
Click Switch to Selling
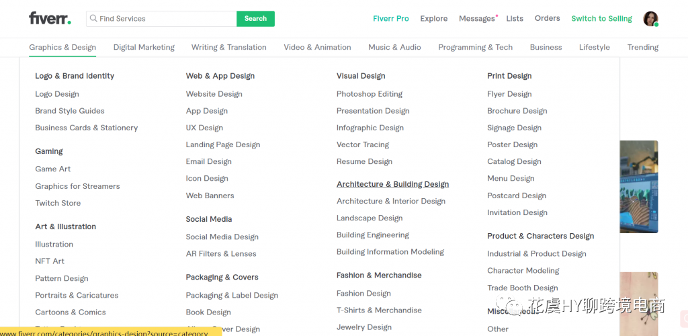[x=601, y=19]
